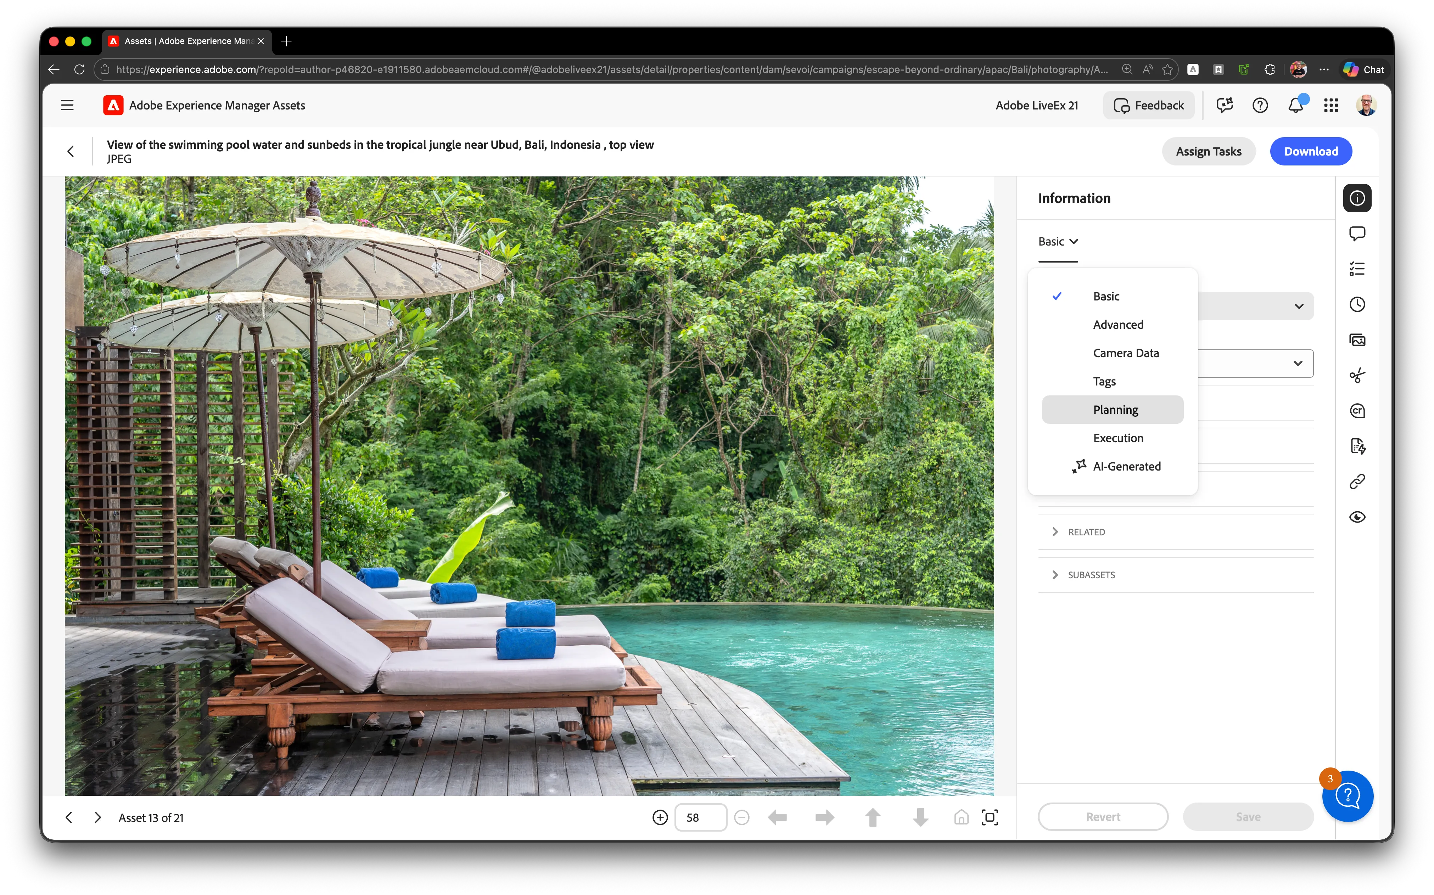Select AI-Generated from the metadata menu
1434x895 pixels.
pyautogui.click(x=1113, y=466)
